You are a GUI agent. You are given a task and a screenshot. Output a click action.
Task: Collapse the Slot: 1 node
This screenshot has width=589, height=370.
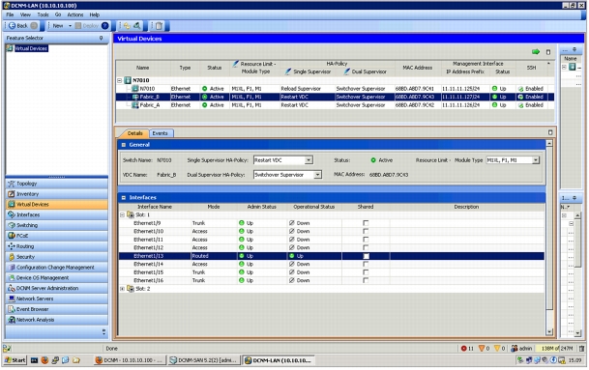(x=122, y=215)
